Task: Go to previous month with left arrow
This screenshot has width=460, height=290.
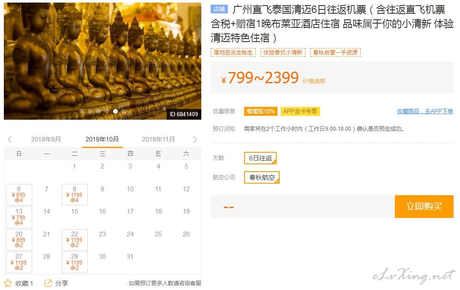Action: 10,139
